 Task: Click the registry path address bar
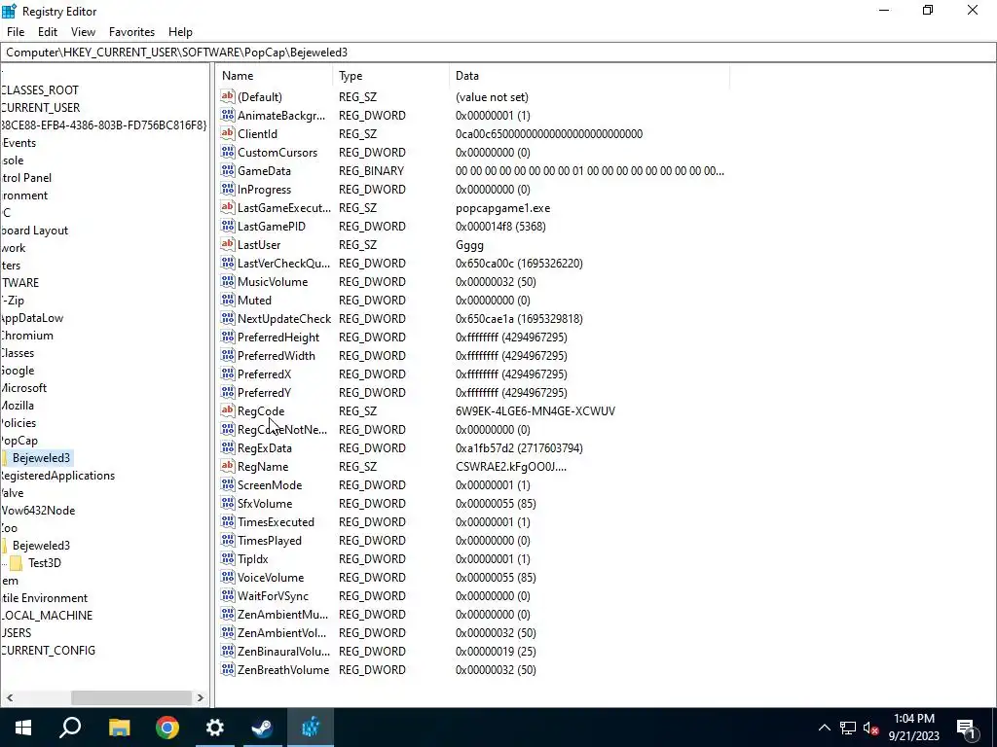click(x=498, y=53)
